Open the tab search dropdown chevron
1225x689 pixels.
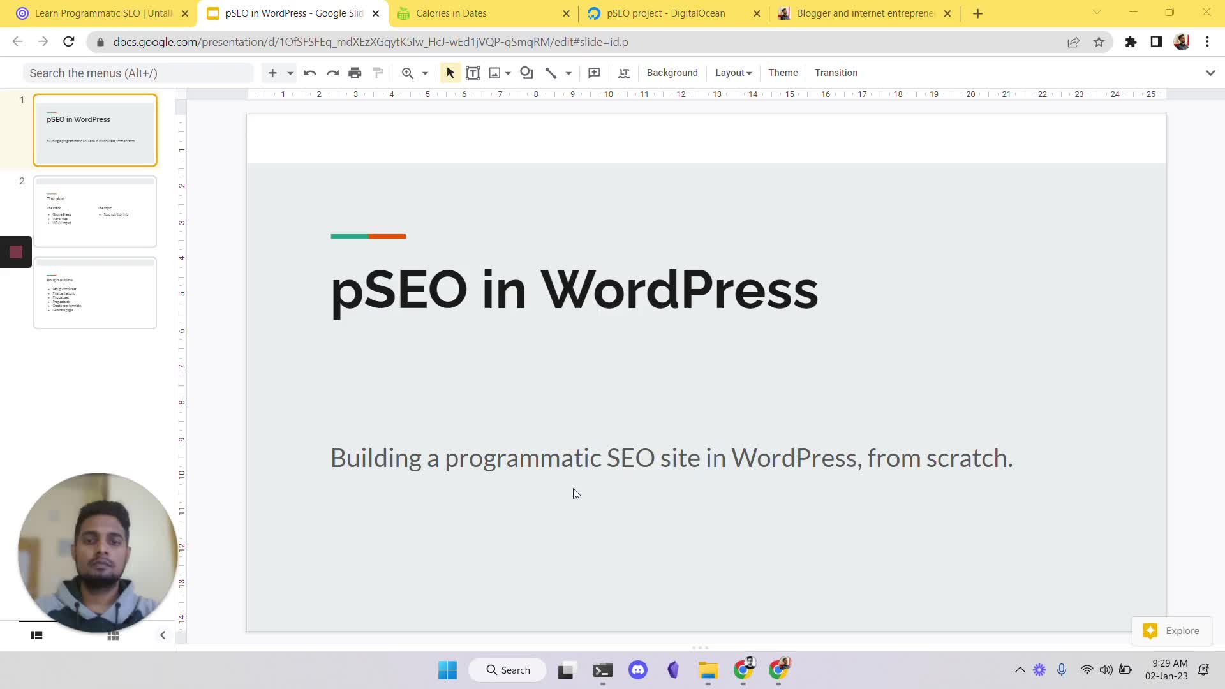point(1097,12)
